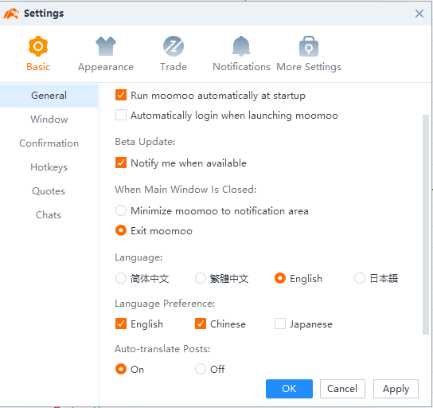Click the vertical scrollbar in settings pane
The height and width of the screenshot is (408, 433).
pos(426,225)
